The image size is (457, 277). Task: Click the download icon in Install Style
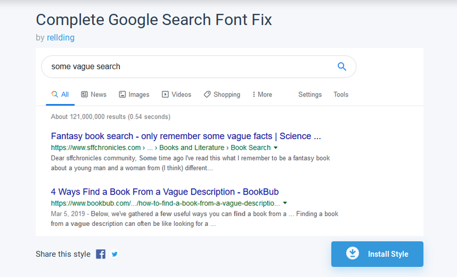coord(353,253)
